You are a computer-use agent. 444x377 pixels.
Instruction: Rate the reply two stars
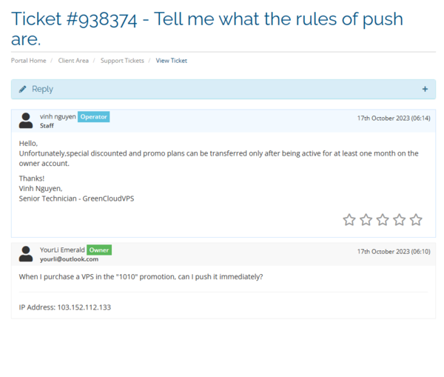point(366,219)
